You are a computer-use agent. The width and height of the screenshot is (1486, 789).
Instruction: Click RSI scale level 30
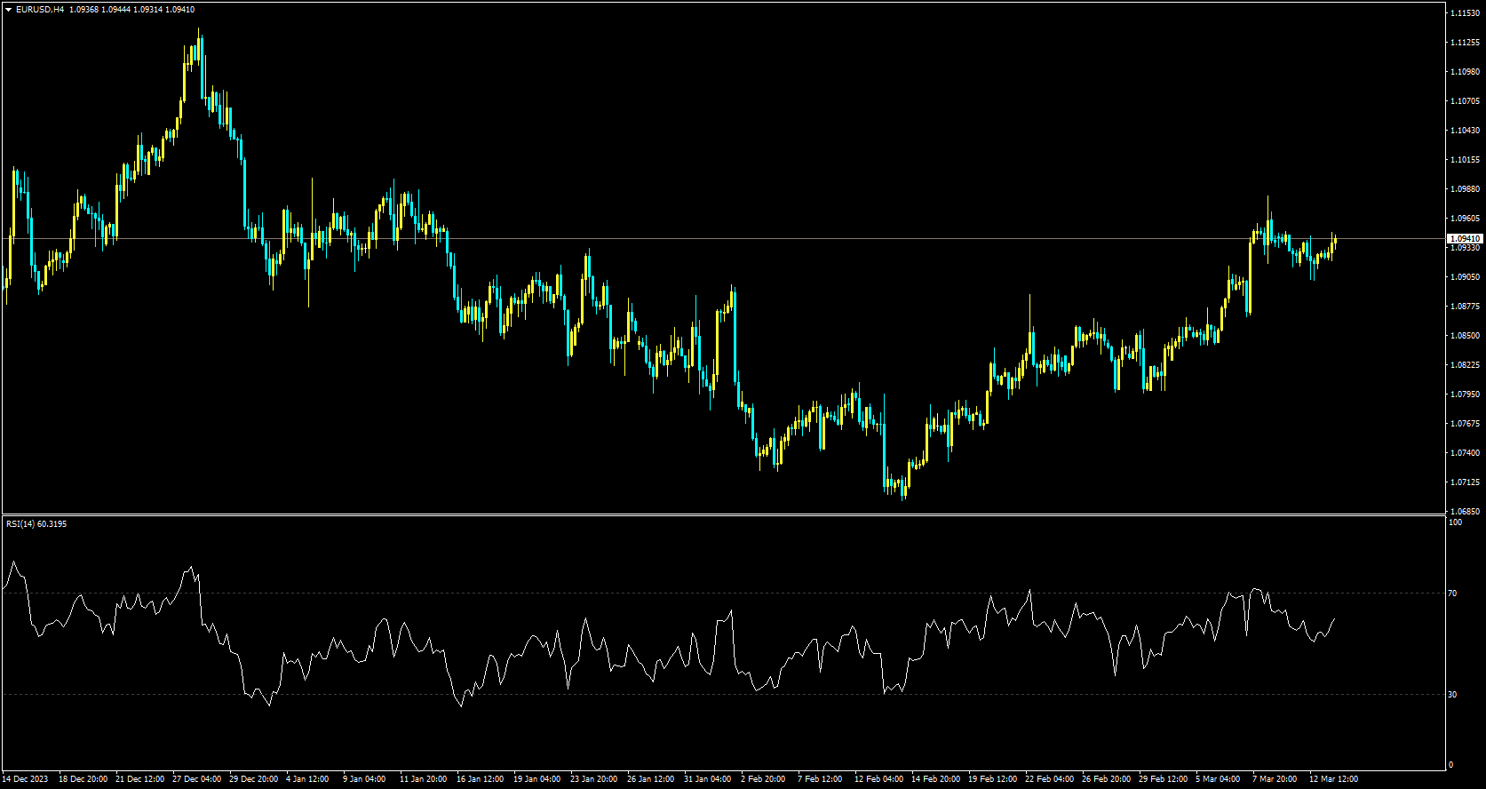click(x=1452, y=695)
